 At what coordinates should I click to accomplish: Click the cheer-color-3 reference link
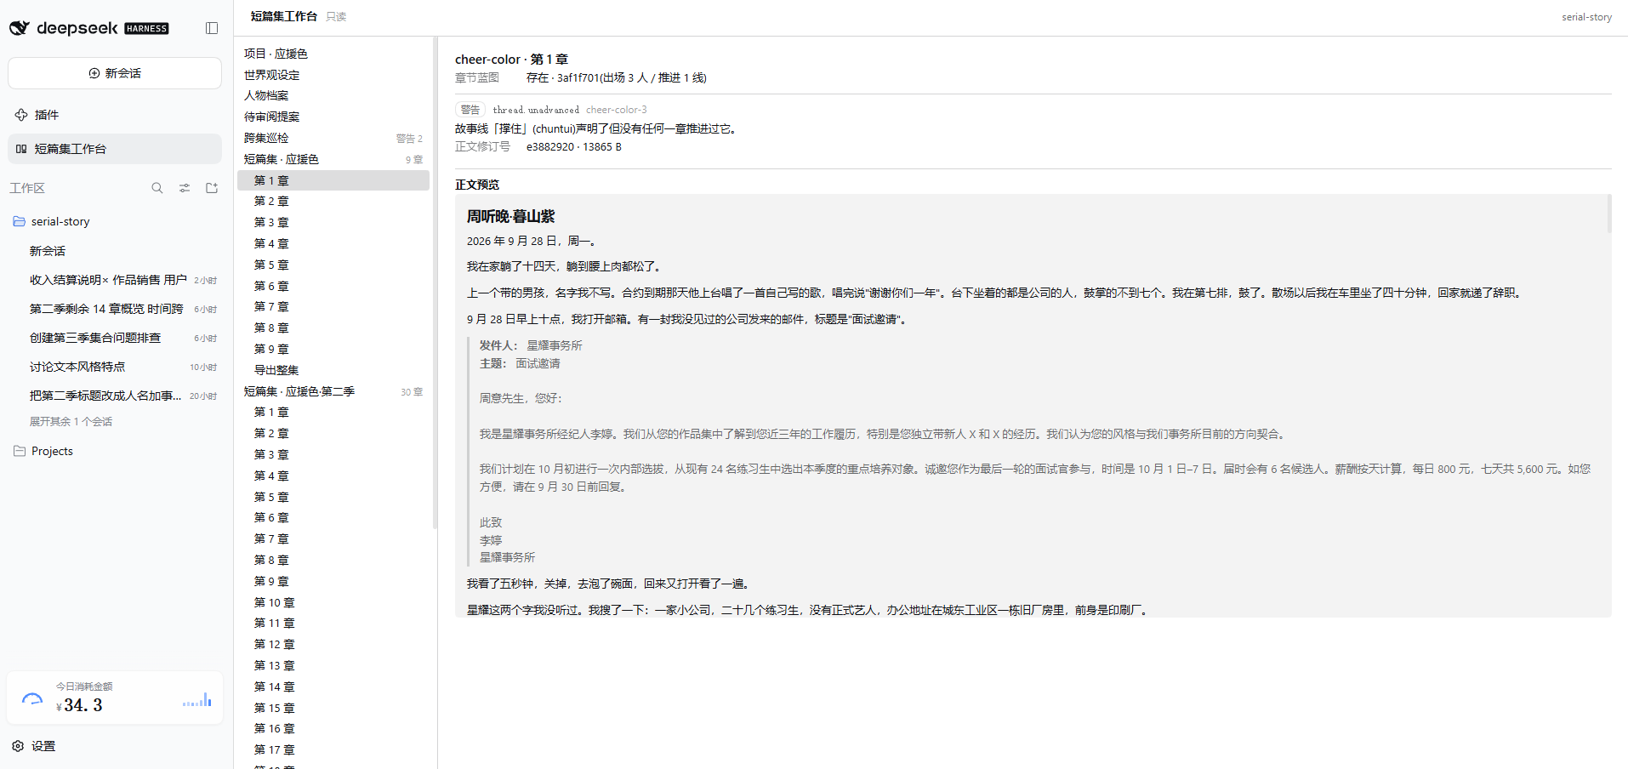tap(617, 110)
